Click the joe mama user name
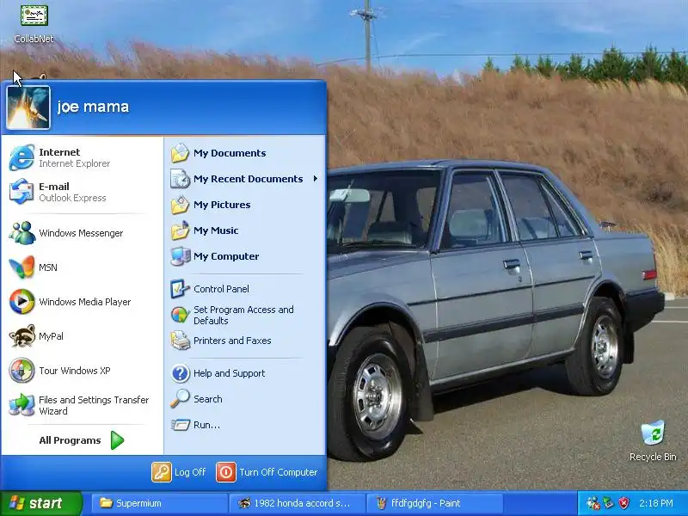 (93, 107)
